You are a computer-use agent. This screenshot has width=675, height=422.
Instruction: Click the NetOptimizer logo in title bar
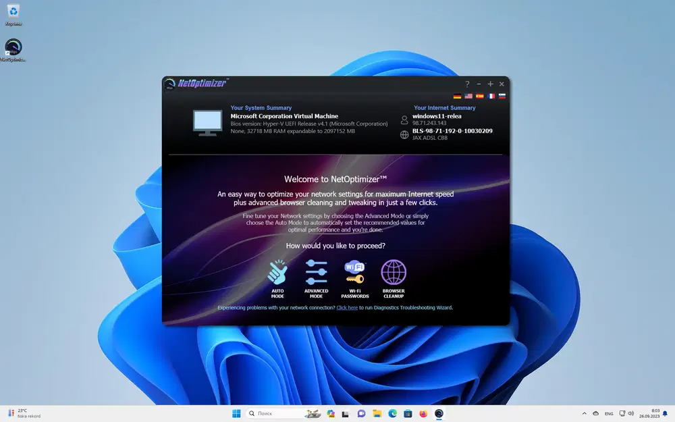[x=196, y=83]
